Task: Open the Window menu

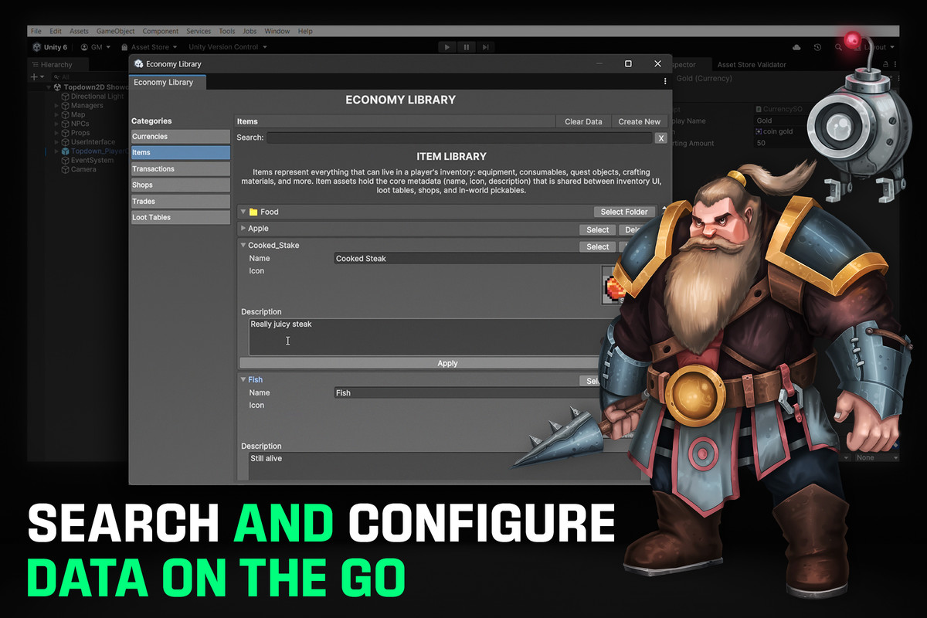Action: (x=277, y=31)
